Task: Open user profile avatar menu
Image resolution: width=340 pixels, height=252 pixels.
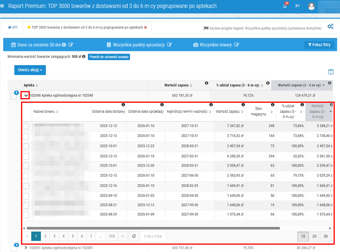Action: [312, 6]
